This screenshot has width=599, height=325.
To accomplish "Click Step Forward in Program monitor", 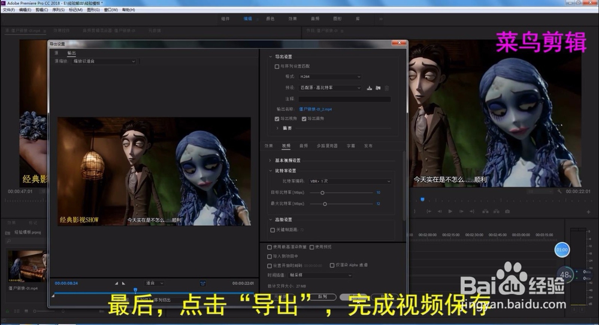I will 461,211.
